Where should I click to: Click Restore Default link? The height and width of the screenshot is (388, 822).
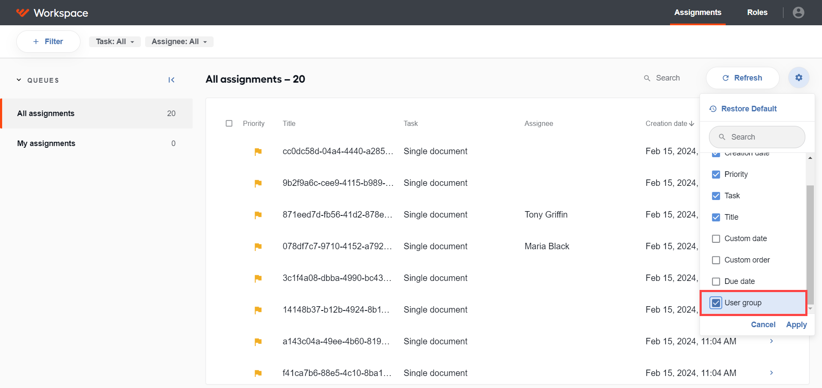[743, 109]
